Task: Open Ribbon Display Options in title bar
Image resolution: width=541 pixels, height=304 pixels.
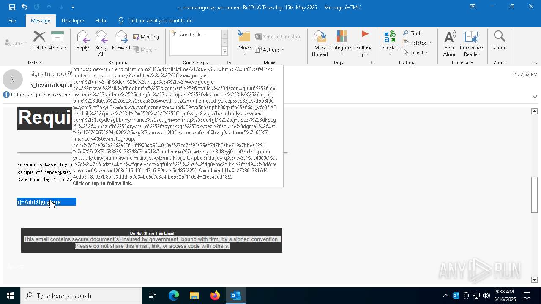Action: tap(473, 7)
